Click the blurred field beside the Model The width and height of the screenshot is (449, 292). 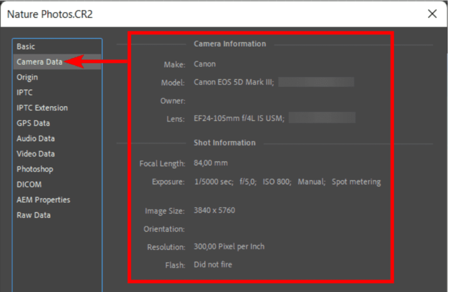tap(316, 82)
